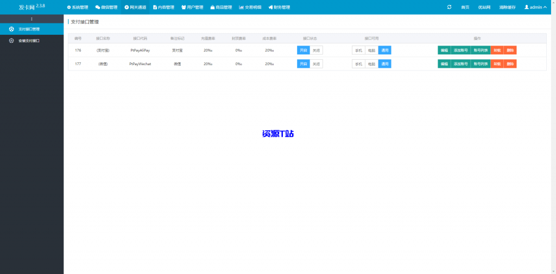Viewport: 556px width, 274px height.
Task: Choose 手机 availability for 支付宝 row
Action: coord(358,50)
